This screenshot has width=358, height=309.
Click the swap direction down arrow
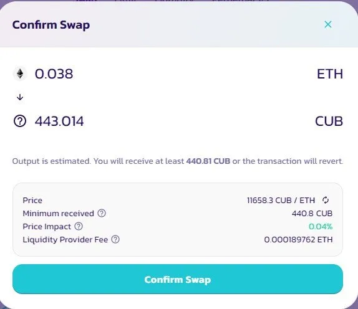click(x=20, y=97)
